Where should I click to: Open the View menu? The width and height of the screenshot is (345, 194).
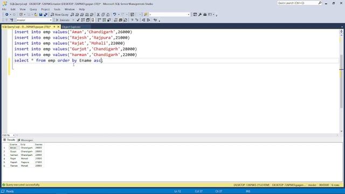pyautogui.click(x=23, y=9)
